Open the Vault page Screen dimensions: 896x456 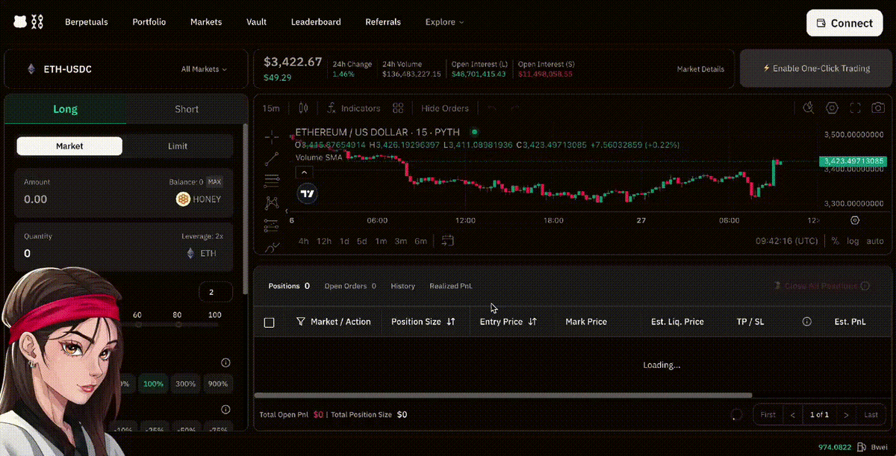[x=256, y=22]
